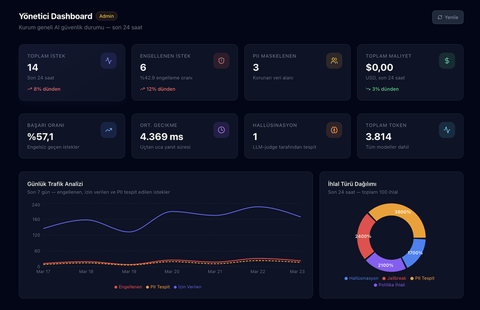Click the dollar icon on Toplam Maliyet card
480x310 pixels.
447,61
